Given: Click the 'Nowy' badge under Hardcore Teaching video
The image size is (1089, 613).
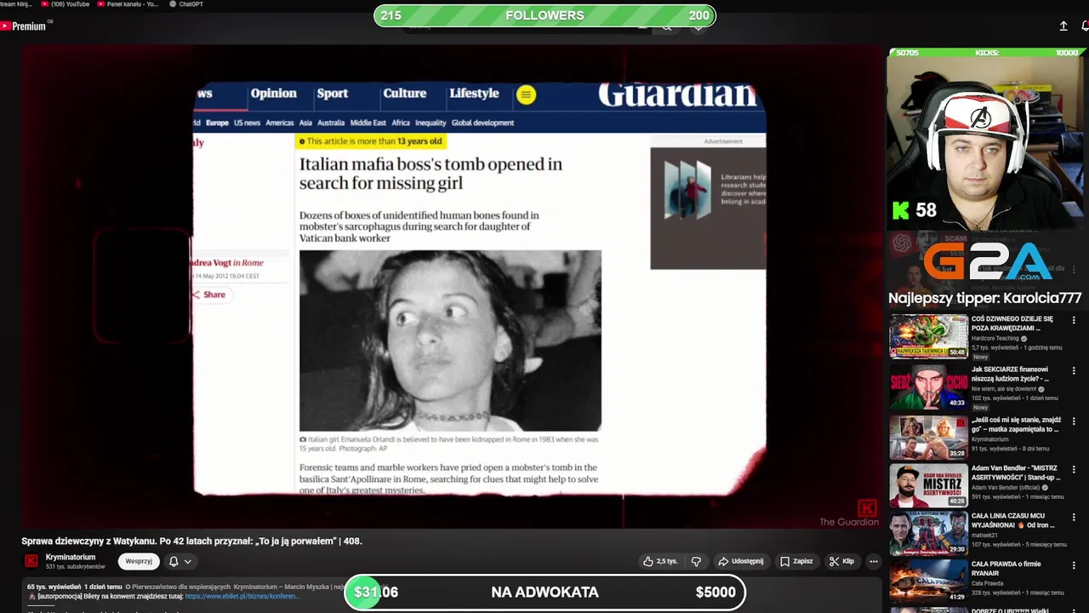Looking at the screenshot, I should click(x=981, y=357).
